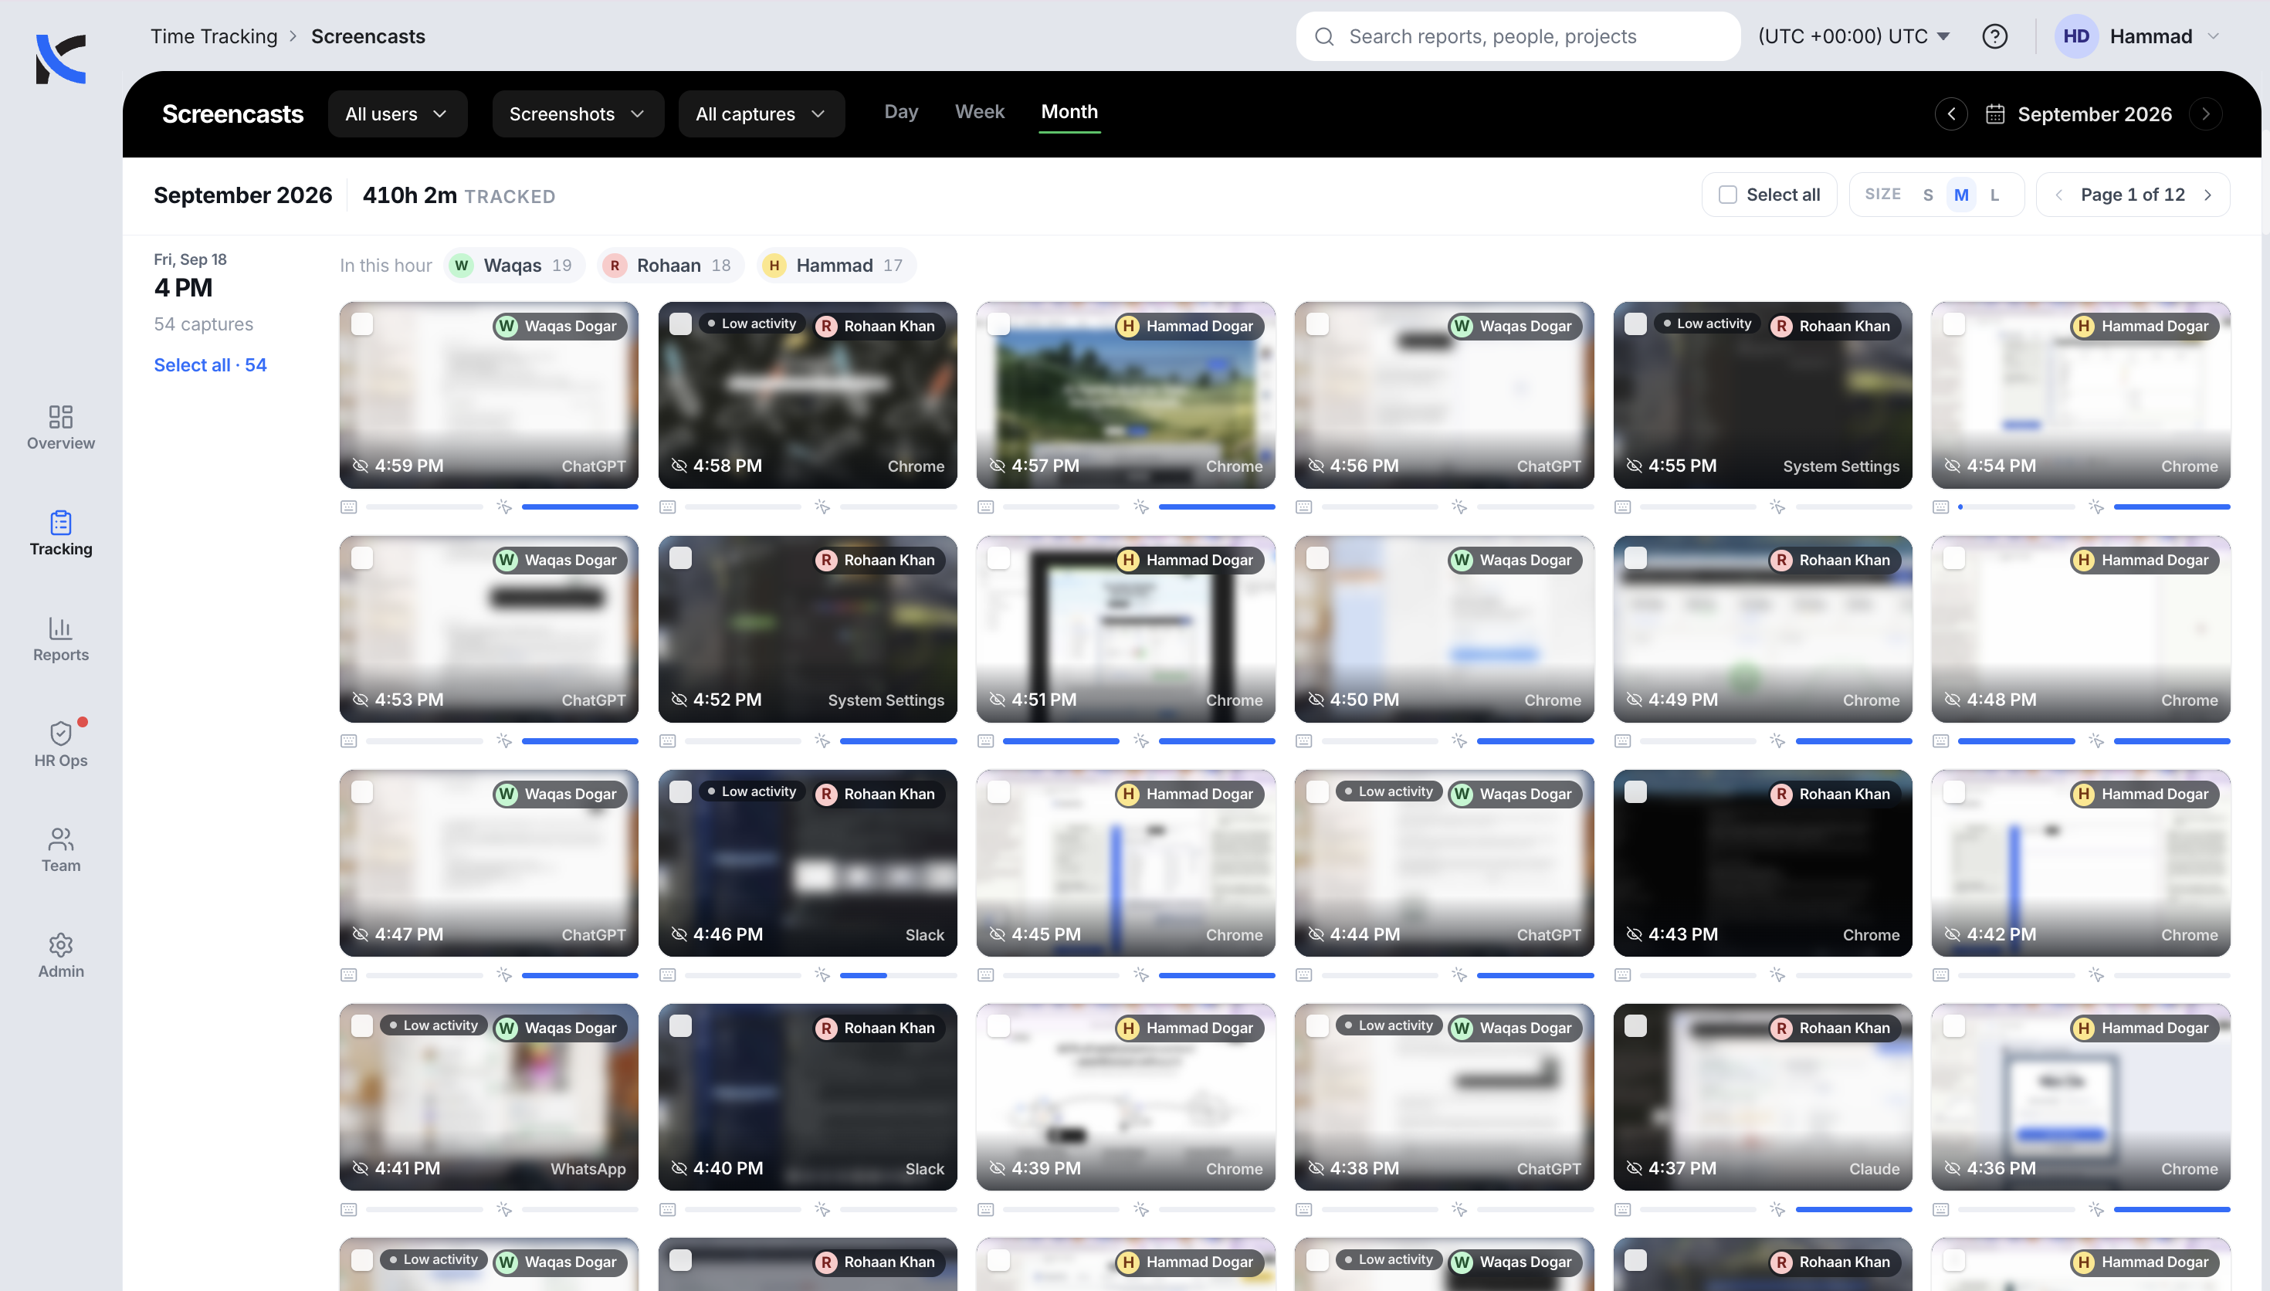Click keyboard activity icon under 4:59 PM capture
Viewport: 2270px width, 1291px height.
(x=348, y=507)
